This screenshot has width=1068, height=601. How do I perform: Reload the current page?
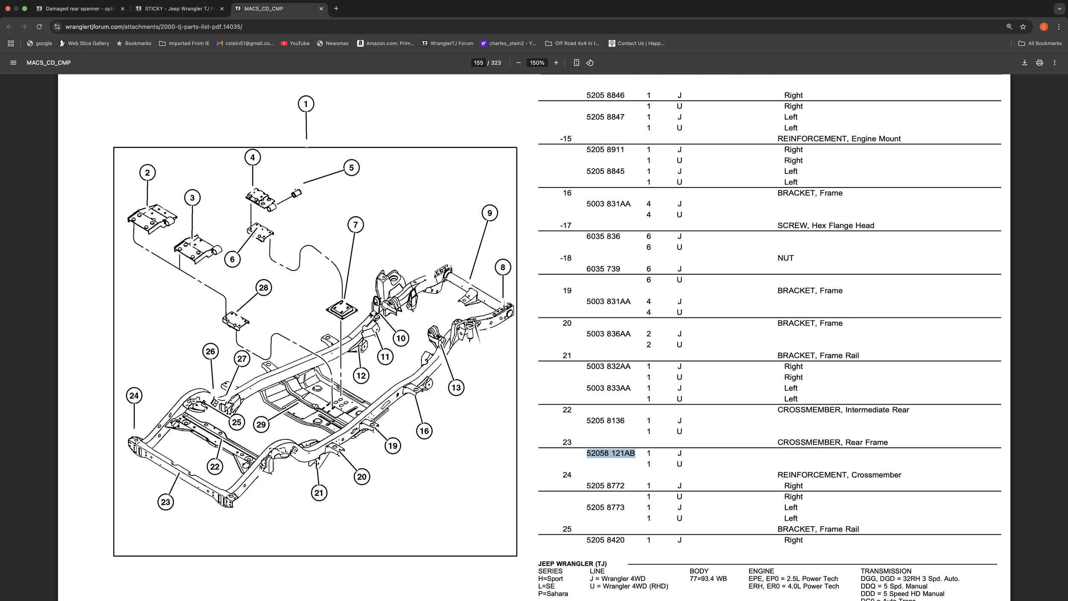pyautogui.click(x=39, y=26)
